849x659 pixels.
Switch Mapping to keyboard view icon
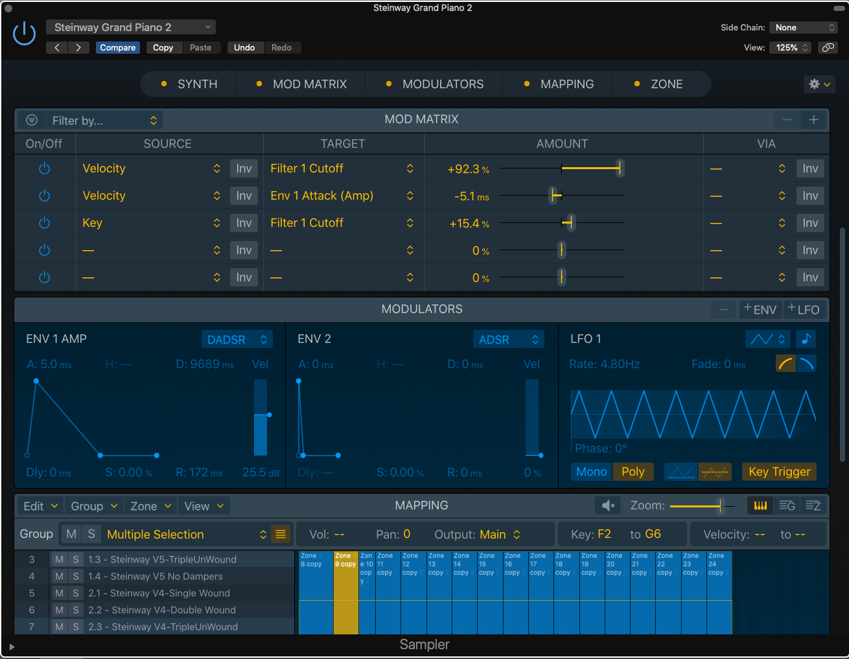point(760,505)
